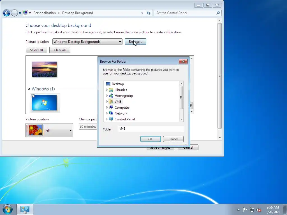Click Desktop Background breadcrumb segment
Image resolution: width=287 pixels, height=215 pixels.
(78, 13)
